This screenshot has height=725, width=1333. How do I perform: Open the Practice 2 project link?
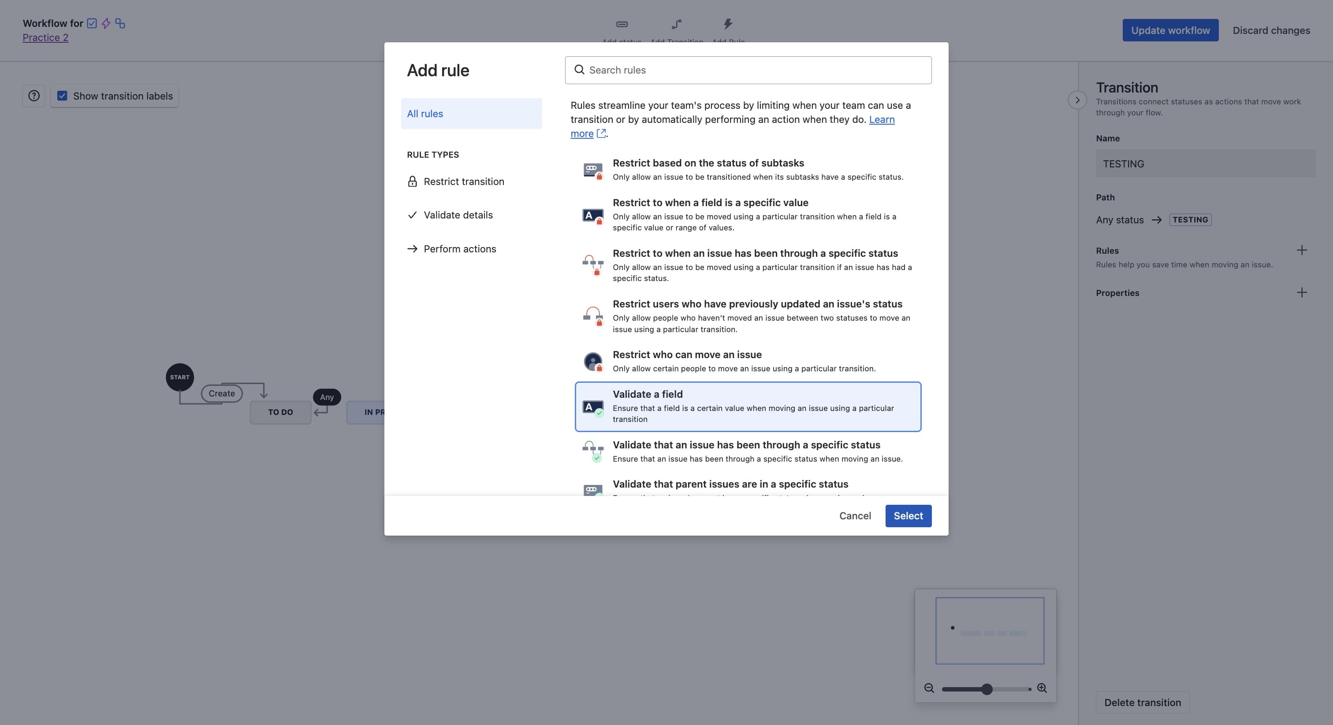coord(45,37)
